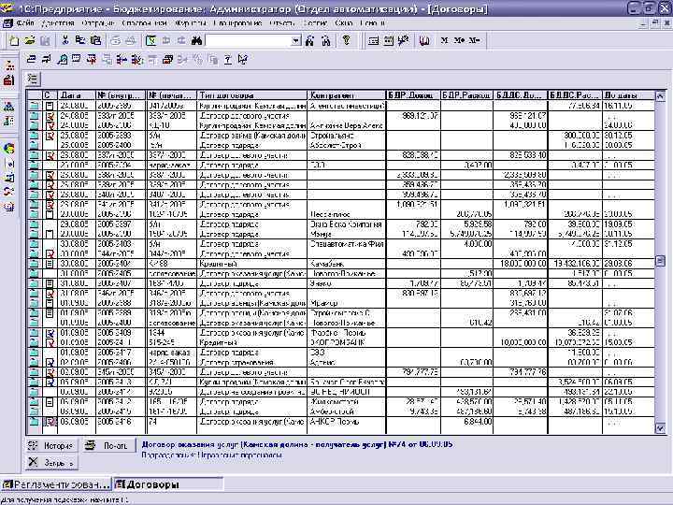The height and width of the screenshot is (505, 673).
Task: Click the Печать button
Action: point(108,446)
